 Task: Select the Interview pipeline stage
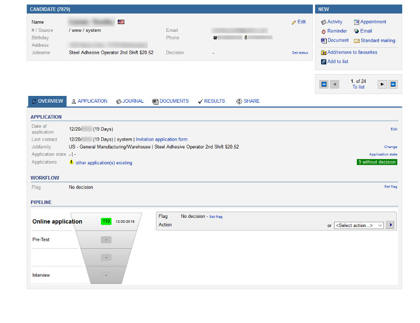coord(41,275)
